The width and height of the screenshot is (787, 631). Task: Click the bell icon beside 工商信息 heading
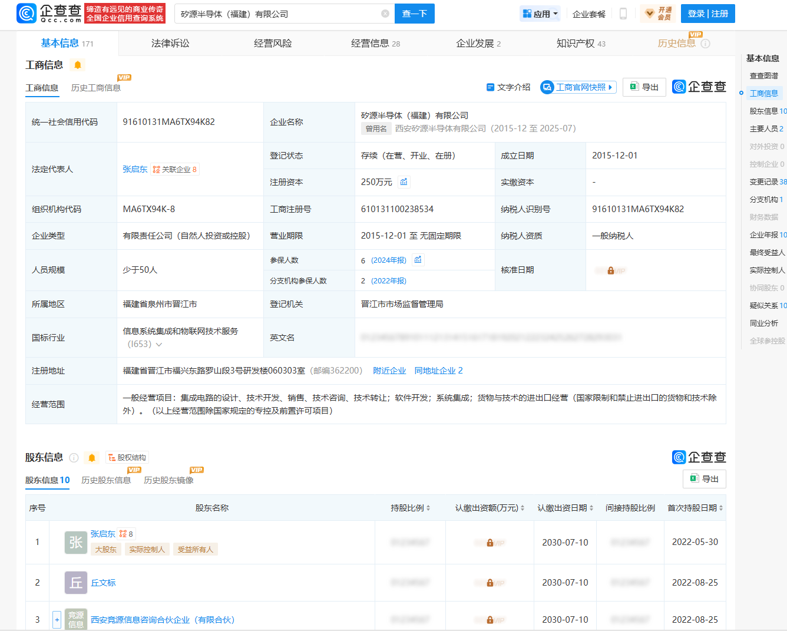pyautogui.click(x=78, y=65)
